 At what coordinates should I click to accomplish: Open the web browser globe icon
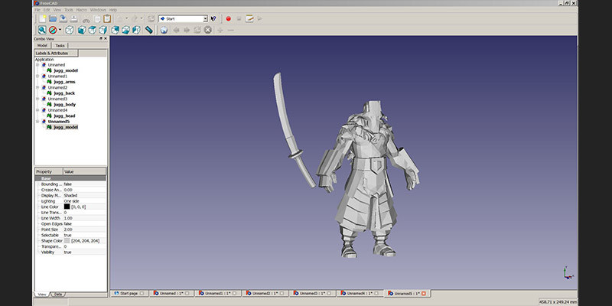(x=163, y=30)
